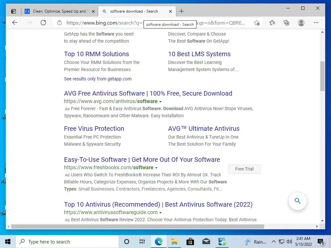Open the 'AVG Ultimate Antivirus' sublink

(x=204, y=129)
